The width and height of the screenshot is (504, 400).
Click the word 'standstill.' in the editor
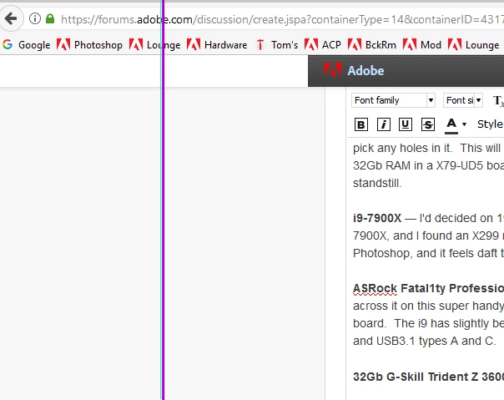(377, 183)
